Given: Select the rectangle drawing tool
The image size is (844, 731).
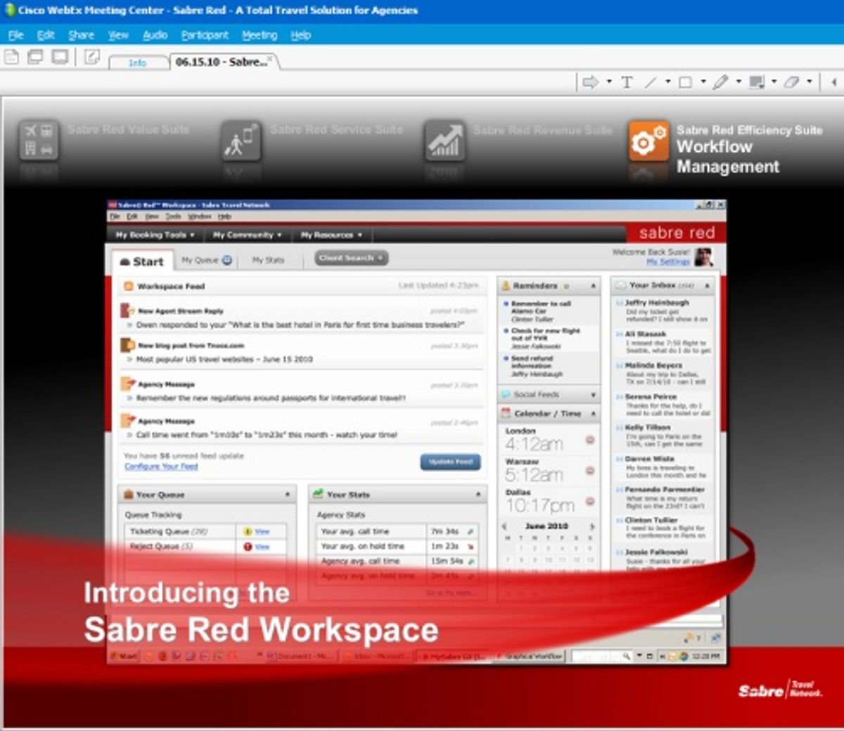Looking at the screenshot, I should (x=685, y=82).
